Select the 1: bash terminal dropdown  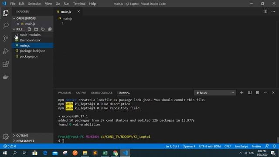215,93
